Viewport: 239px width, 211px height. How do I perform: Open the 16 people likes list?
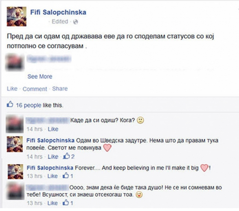pos(29,105)
